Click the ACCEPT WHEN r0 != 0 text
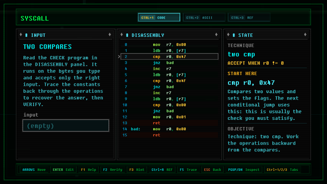Image resolution: width=327 pixels, height=184 pixels. [256, 63]
